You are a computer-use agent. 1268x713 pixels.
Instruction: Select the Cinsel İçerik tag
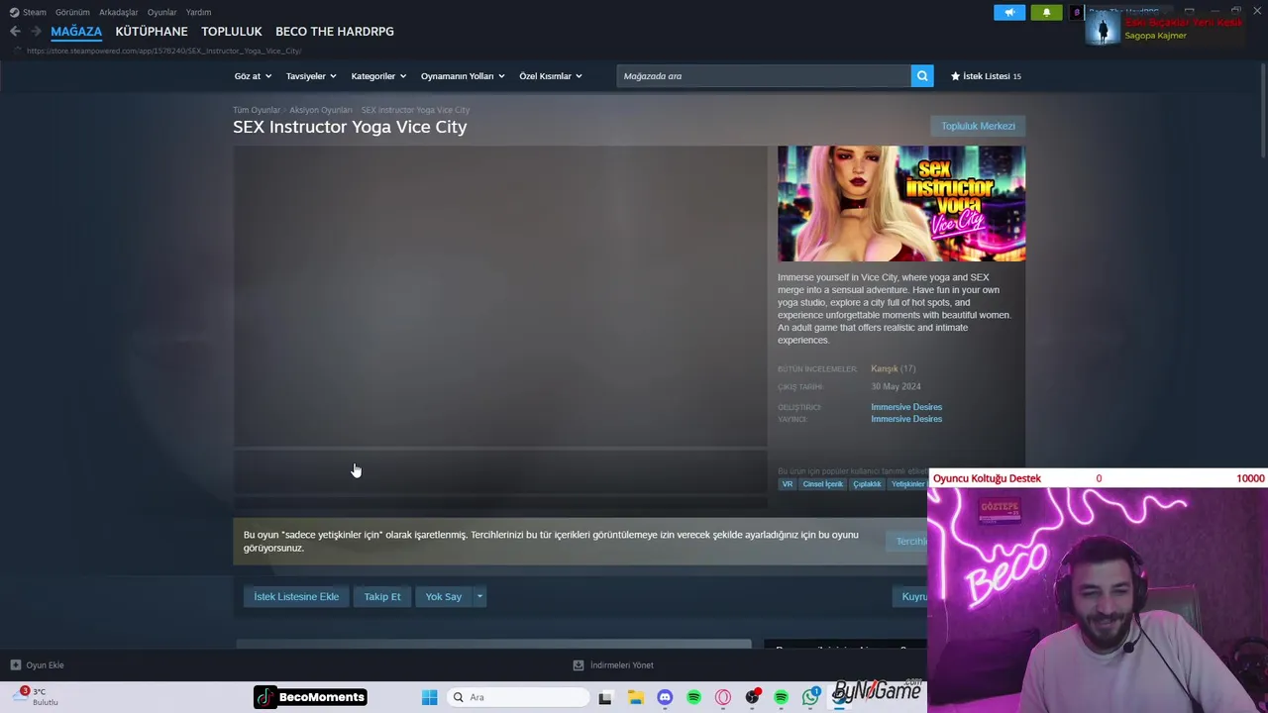pos(822,484)
